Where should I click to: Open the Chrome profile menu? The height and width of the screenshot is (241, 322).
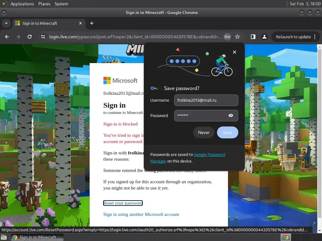pyautogui.click(x=264, y=37)
